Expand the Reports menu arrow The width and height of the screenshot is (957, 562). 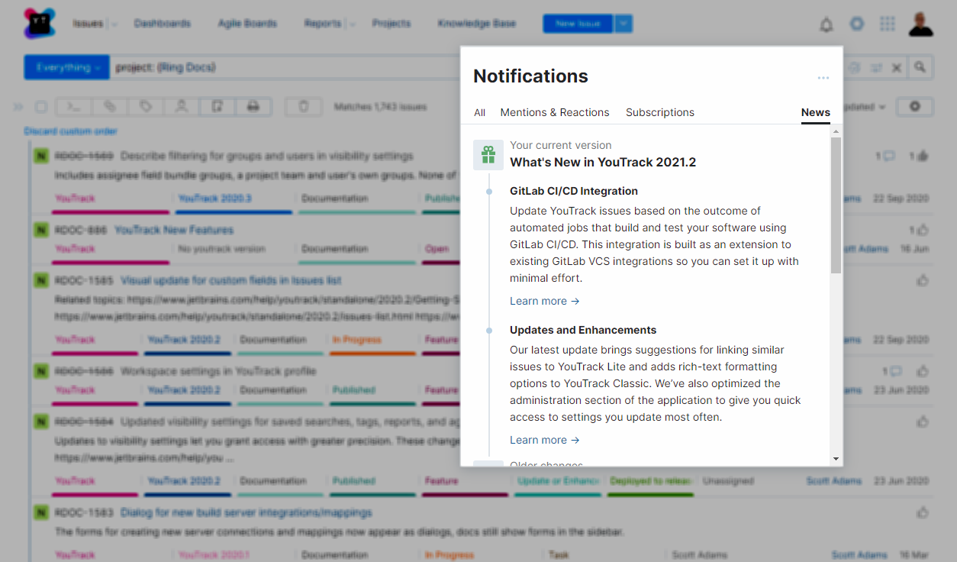tap(352, 24)
